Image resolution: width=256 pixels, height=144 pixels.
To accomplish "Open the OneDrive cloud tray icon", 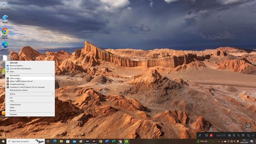I will click(225, 141).
